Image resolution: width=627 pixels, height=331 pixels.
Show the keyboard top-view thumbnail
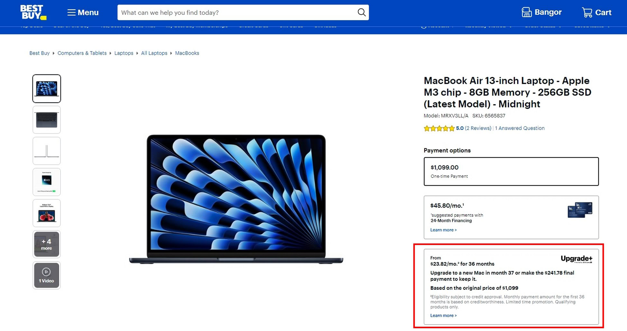(47, 120)
